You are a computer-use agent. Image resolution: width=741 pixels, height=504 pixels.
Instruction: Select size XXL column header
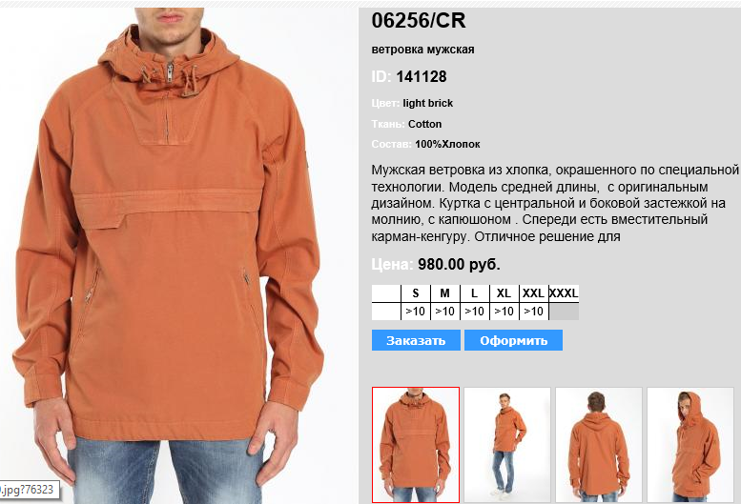click(533, 293)
